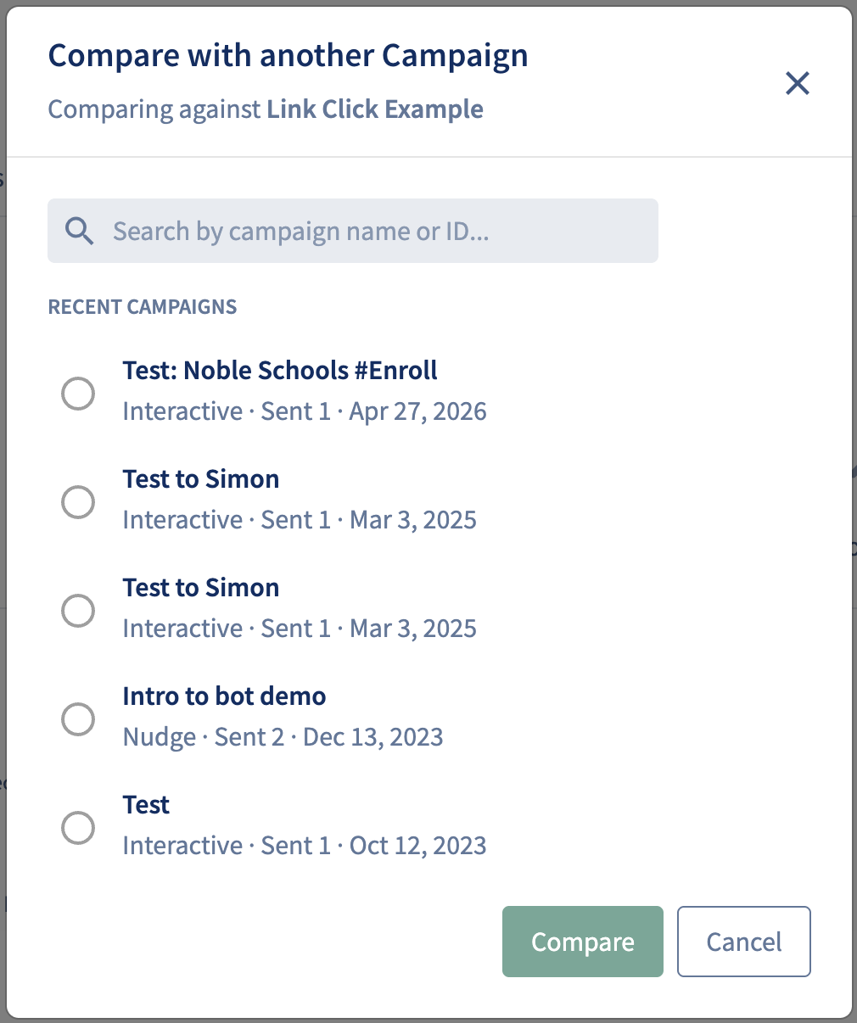Click the green Compare button
The image size is (857, 1023).
[583, 942]
